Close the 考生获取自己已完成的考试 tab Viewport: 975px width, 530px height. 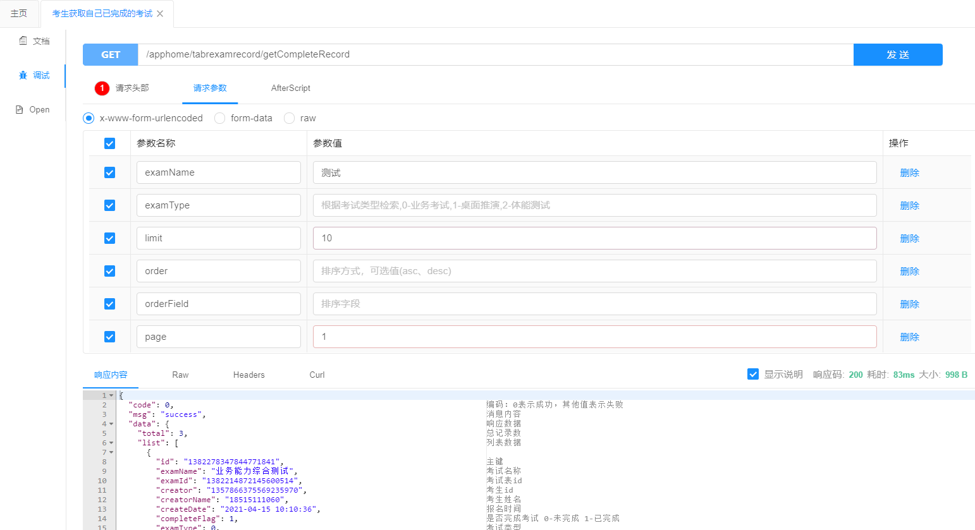(x=160, y=13)
